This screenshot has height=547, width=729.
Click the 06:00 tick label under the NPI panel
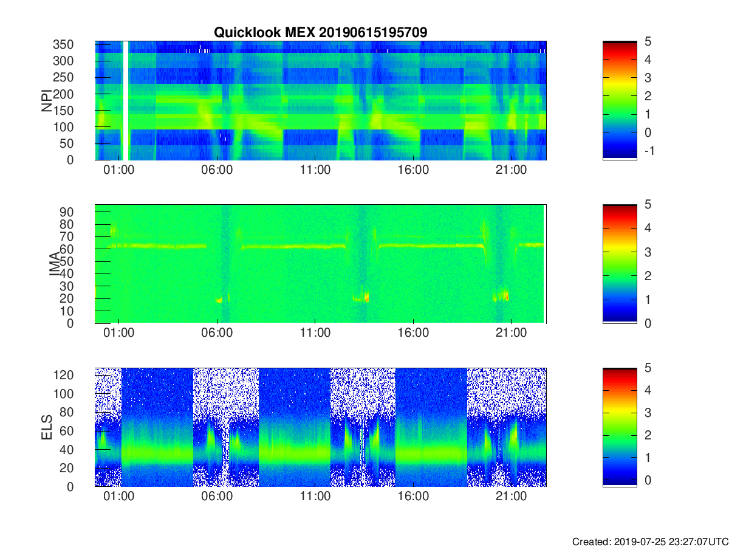click(217, 170)
